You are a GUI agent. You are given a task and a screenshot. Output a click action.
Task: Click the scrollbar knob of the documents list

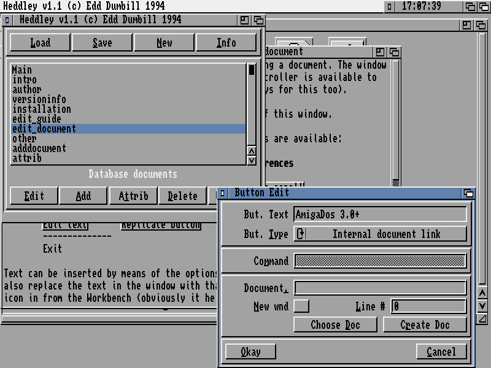[x=252, y=69]
